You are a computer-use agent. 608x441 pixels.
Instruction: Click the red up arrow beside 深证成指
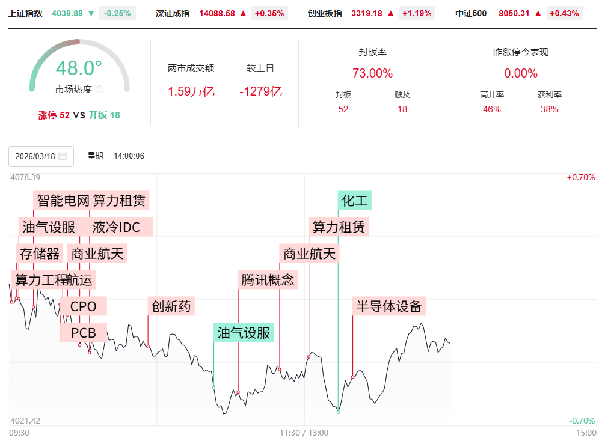pos(243,13)
